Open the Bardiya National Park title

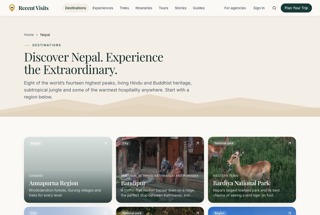tap(241, 183)
